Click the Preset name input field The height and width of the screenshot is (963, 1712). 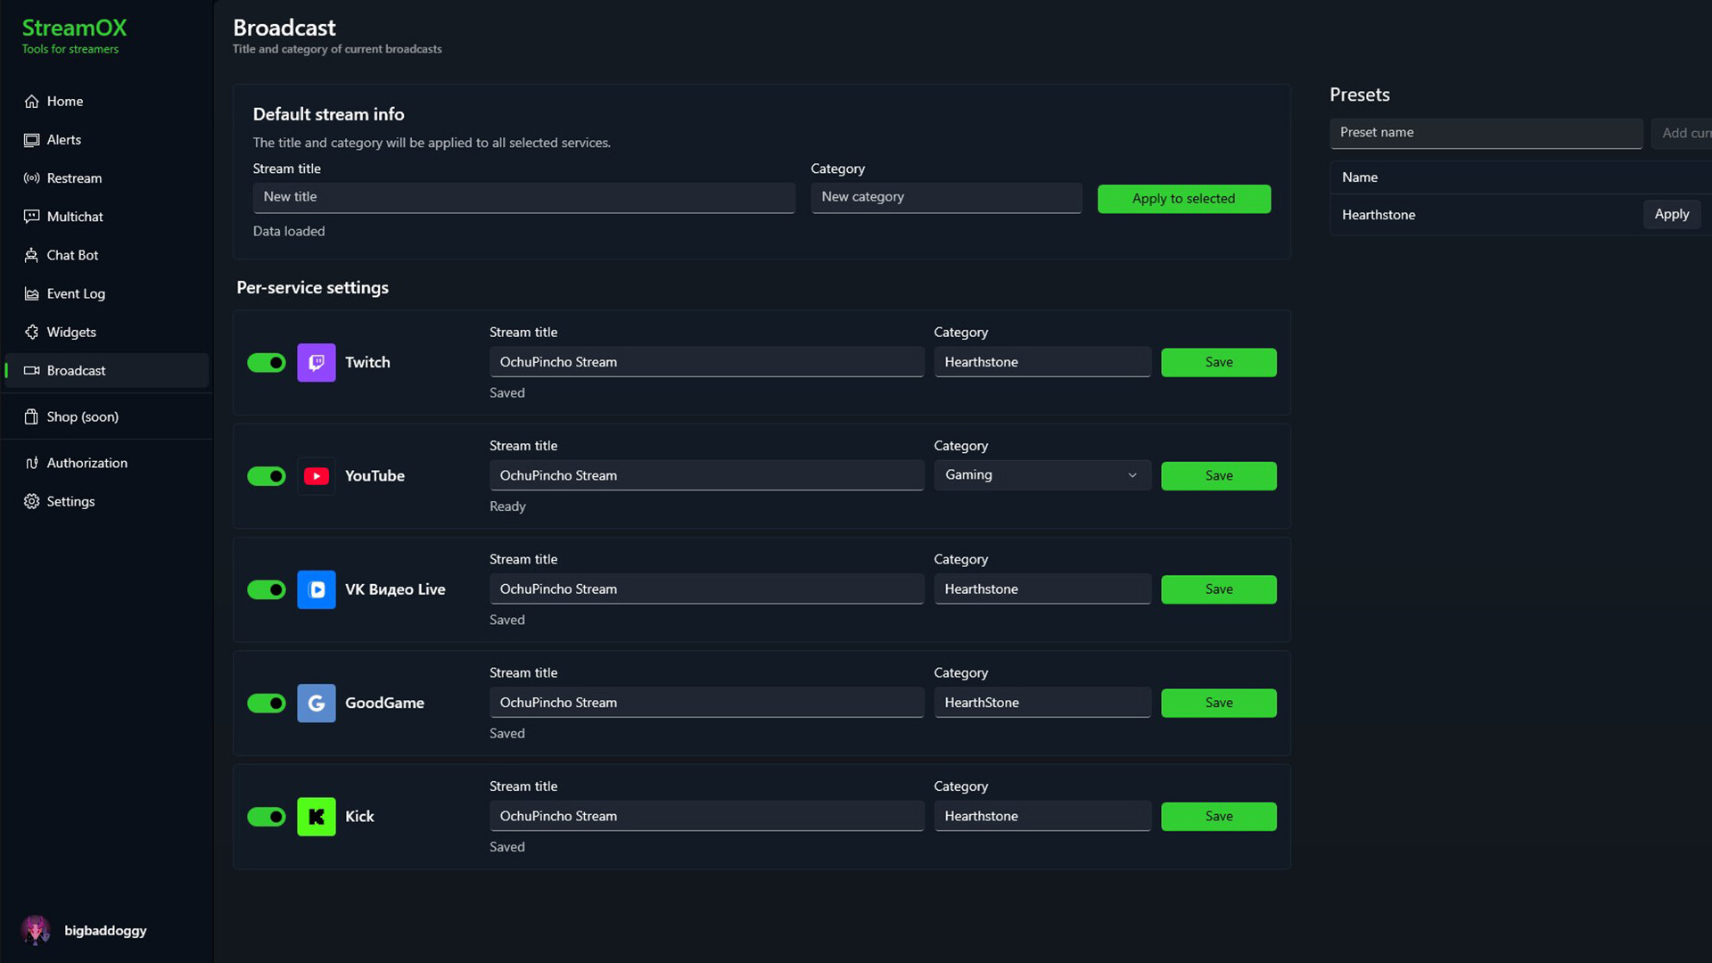tap(1486, 133)
